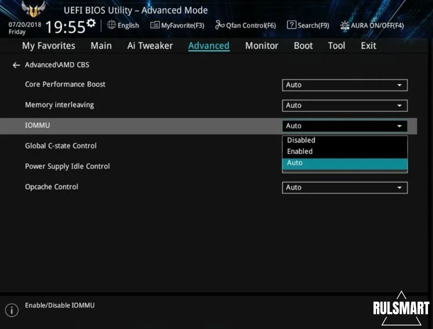This screenshot has width=433, height=329.
Task: Click the info icon at bottom left
Action: click(x=12, y=310)
